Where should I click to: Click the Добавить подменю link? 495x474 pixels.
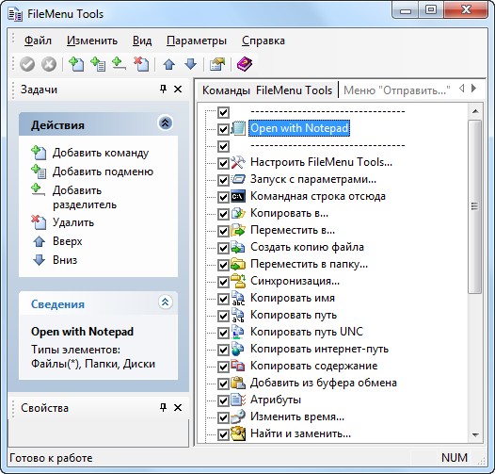(x=103, y=172)
